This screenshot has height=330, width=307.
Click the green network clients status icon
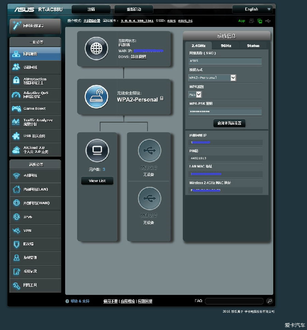260,21
